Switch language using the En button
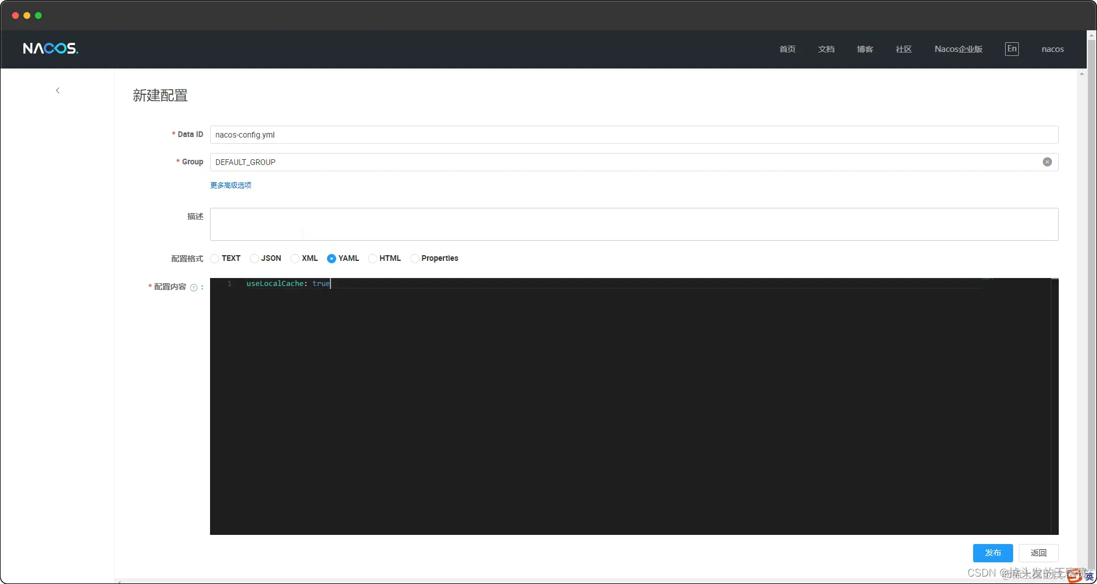The height and width of the screenshot is (584, 1097). (1011, 49)
